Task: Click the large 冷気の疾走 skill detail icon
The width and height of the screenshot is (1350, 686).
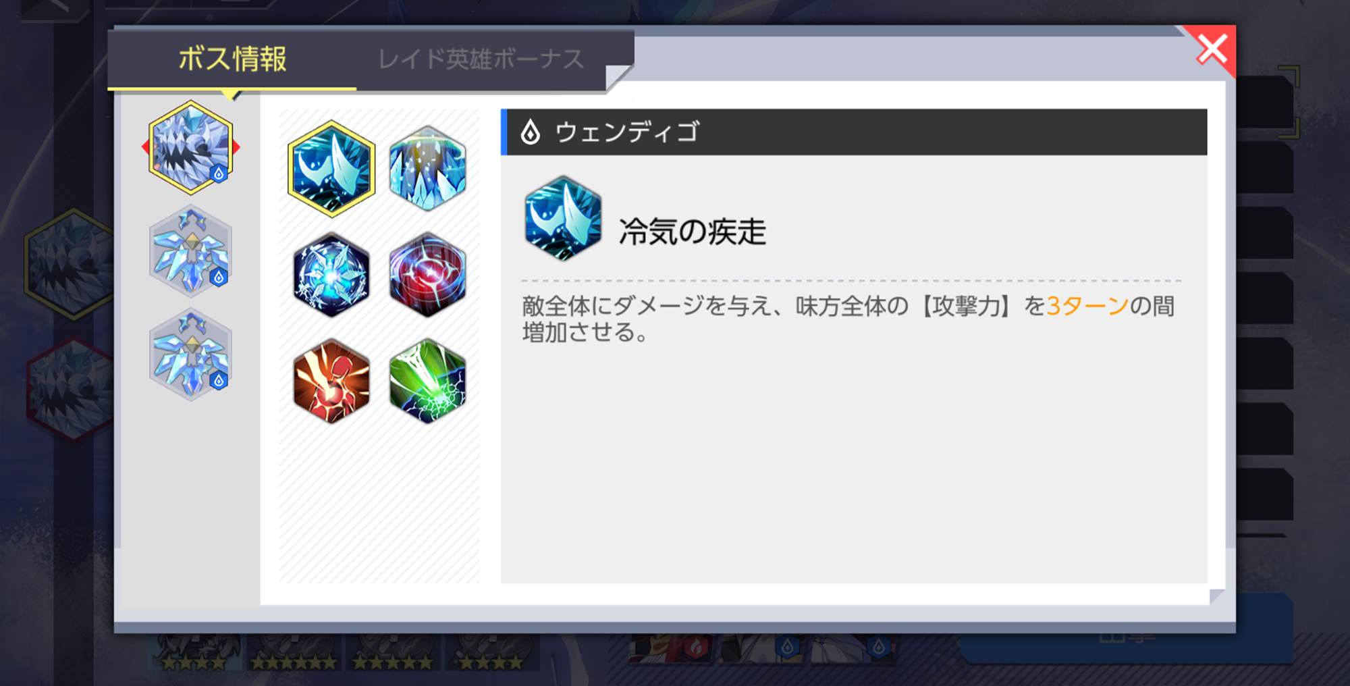Action: pos(563,218)
